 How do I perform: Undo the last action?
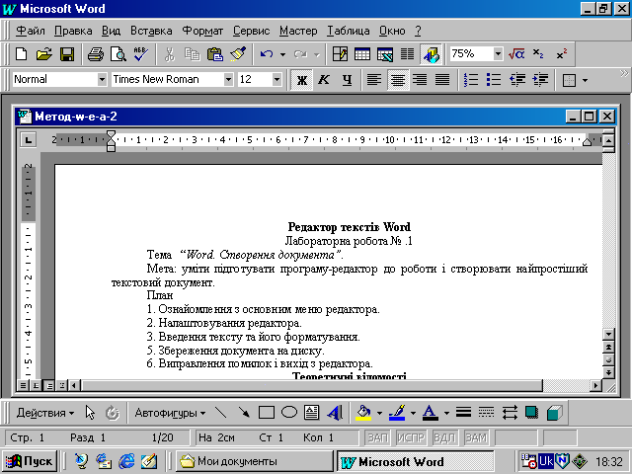pos(267,54)
